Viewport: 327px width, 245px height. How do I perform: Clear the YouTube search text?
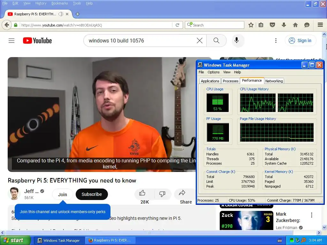click(199, 41)
